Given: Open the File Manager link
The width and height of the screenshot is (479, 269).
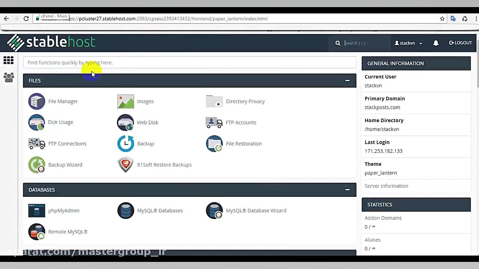Looking at the screenshot, I should (63, 101).
